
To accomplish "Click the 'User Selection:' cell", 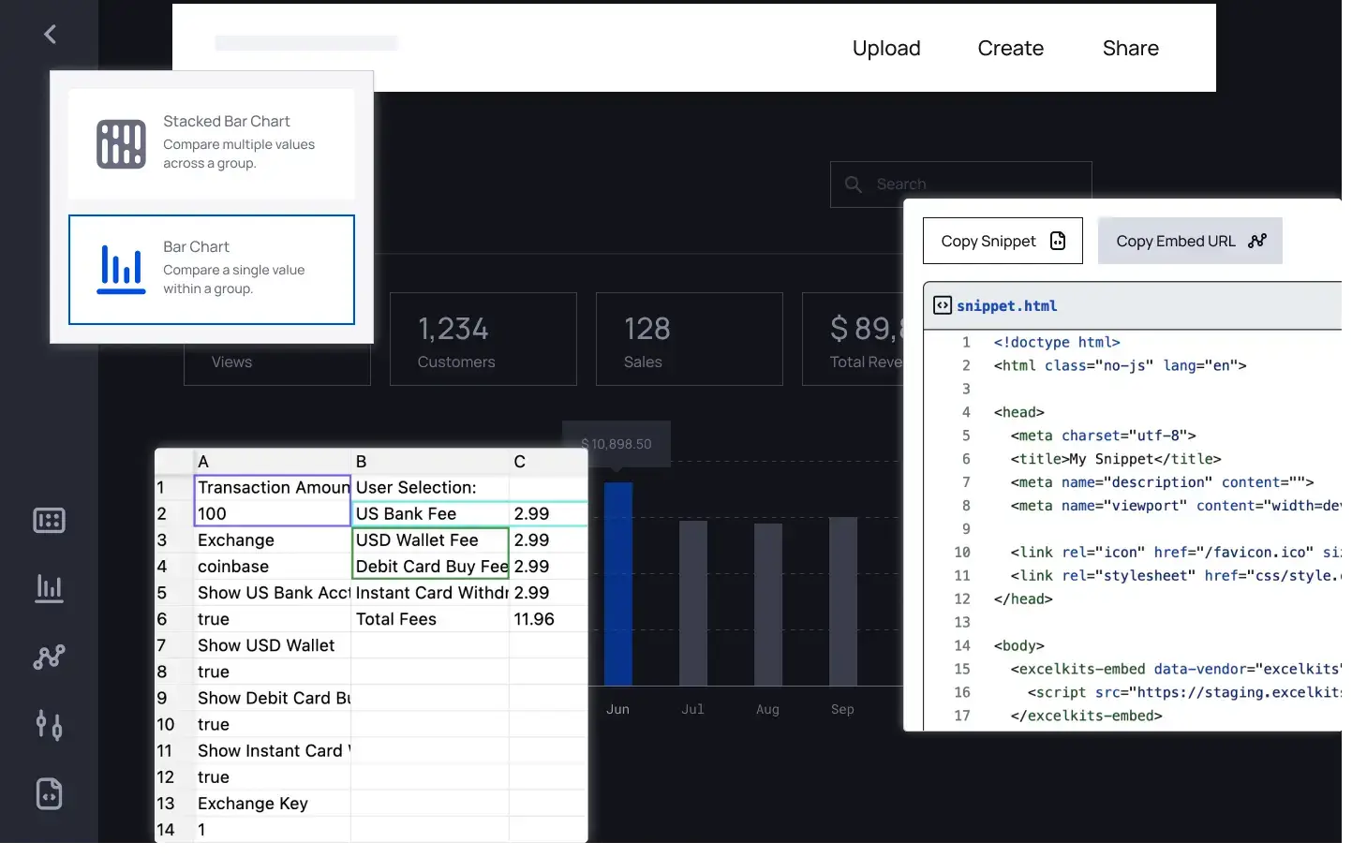I will click(430, 487).
